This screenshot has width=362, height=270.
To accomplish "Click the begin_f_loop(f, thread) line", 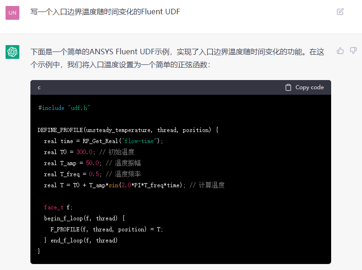I will pyautogui.click(x=84, y=218).
